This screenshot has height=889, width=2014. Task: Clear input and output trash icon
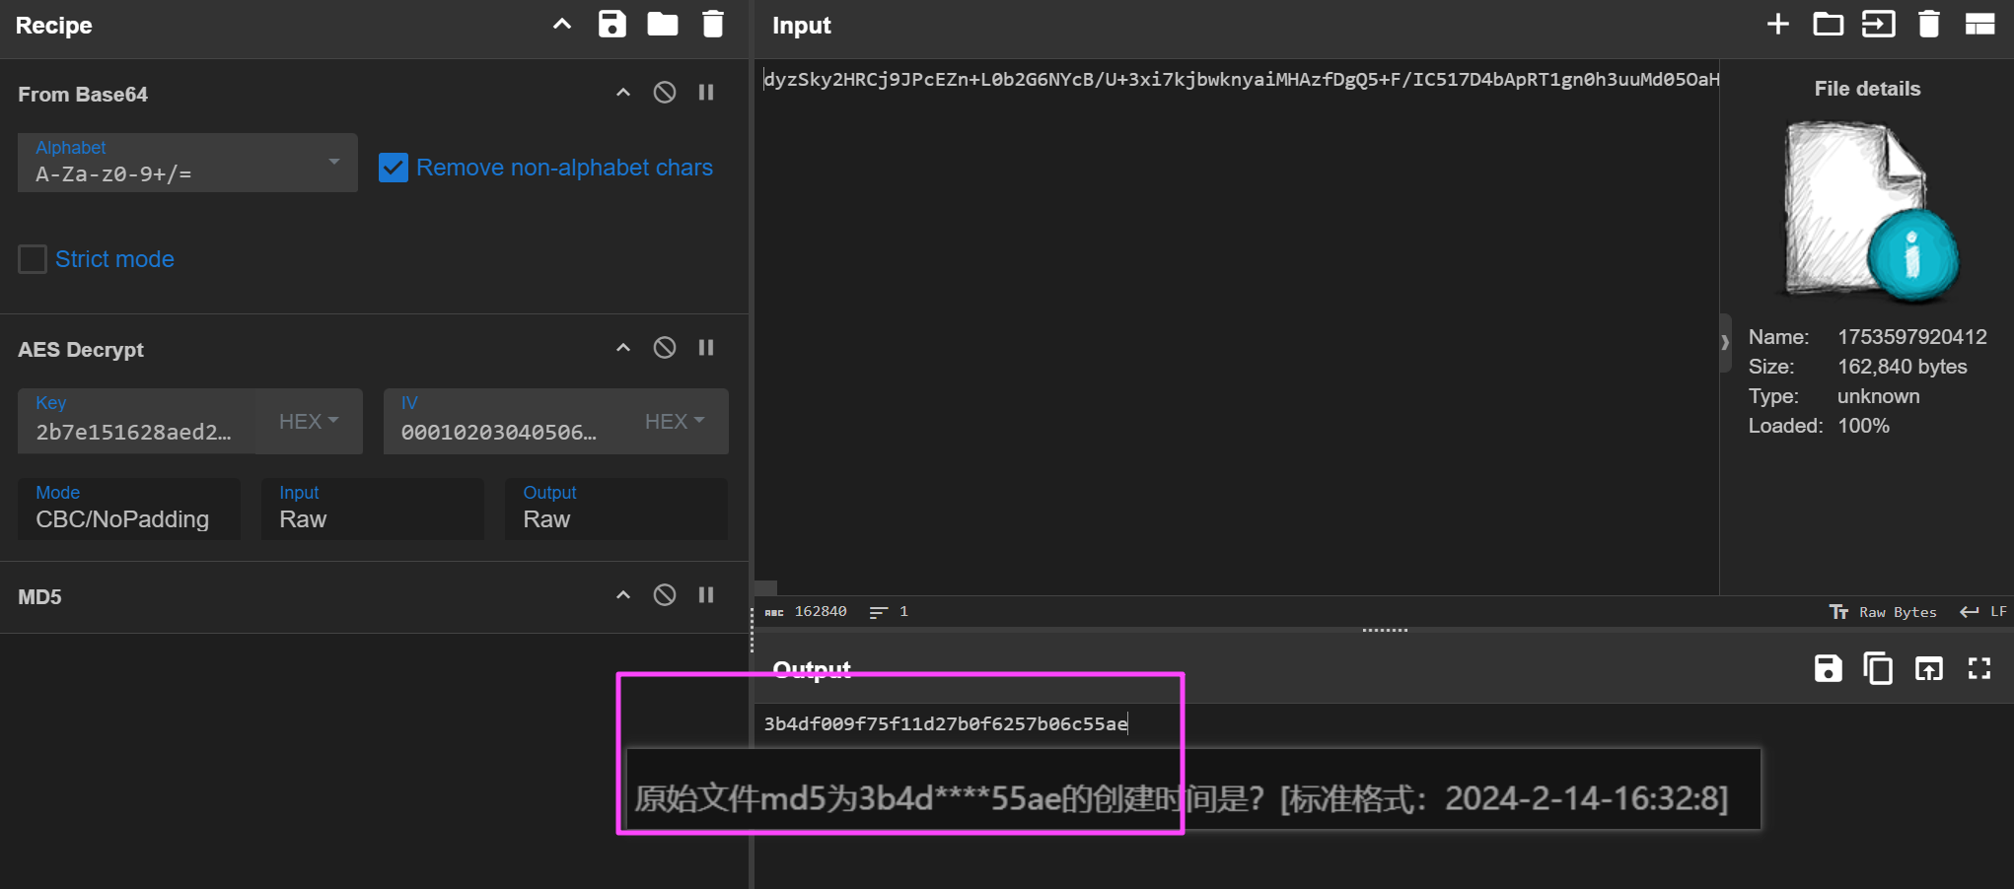[1928, 25]
